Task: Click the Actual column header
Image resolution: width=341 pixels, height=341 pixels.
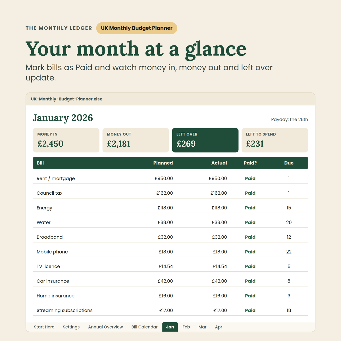Action: [219, 163]
